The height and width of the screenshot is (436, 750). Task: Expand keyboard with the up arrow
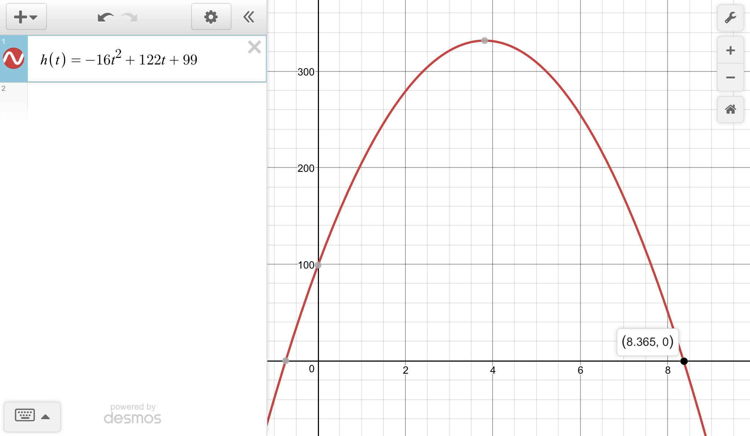coord(45,417)
